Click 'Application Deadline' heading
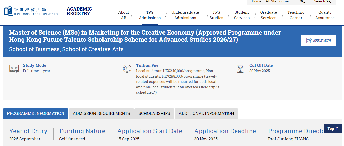 (225, 131)
